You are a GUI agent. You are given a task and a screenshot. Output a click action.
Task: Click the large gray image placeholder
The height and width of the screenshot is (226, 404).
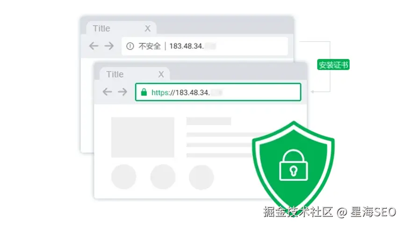click(143, 137)
